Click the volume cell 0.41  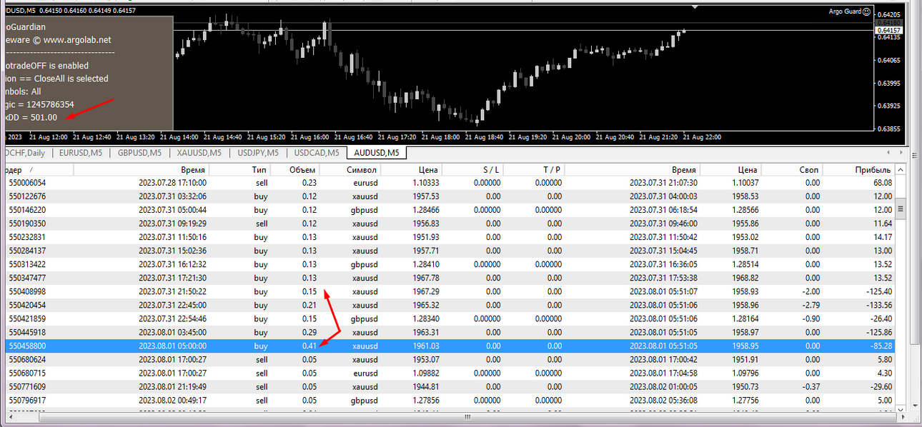(x=309, y=346)
